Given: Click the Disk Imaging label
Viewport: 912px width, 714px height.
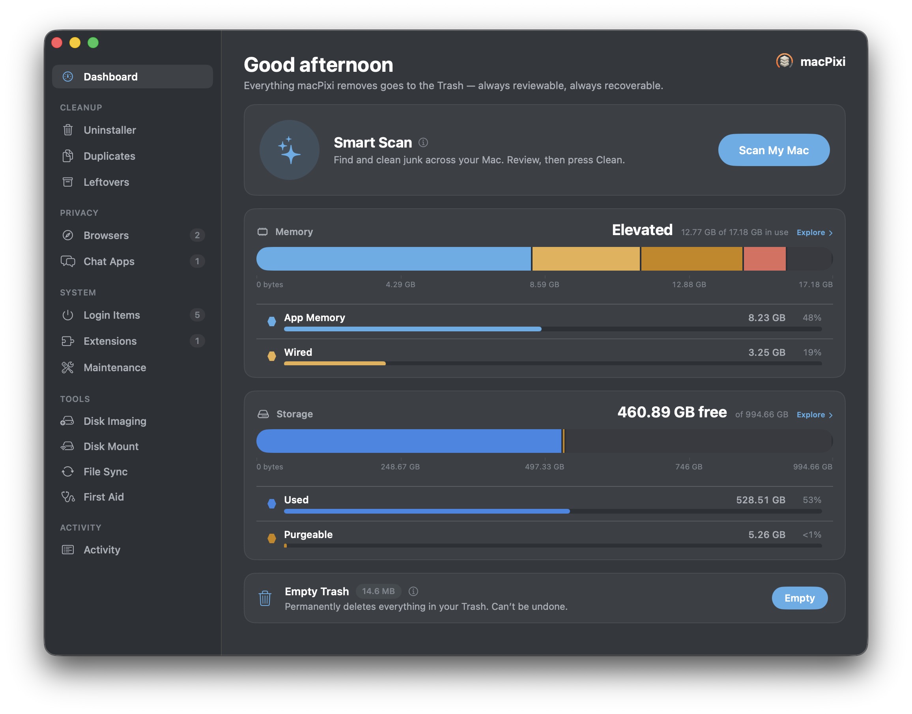Looking at the screenshot, I should [x=115, y=421].
